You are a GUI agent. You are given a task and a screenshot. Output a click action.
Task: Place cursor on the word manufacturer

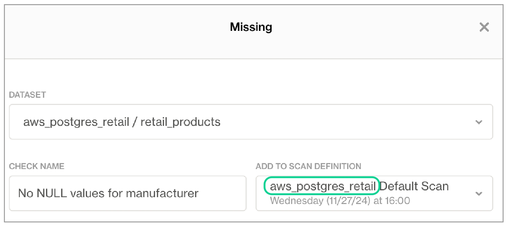coord(162,193)
